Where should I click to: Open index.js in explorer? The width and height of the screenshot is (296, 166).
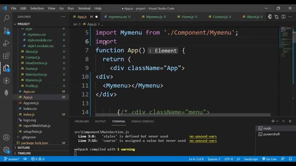(29, 114)
